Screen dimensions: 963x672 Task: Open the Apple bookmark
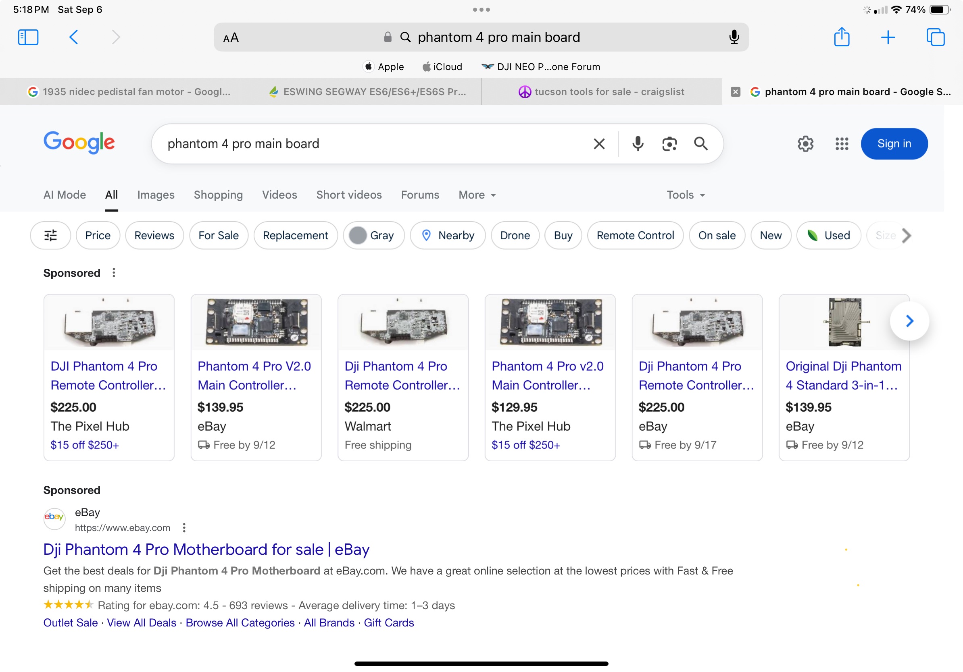(x=384, y=66)
